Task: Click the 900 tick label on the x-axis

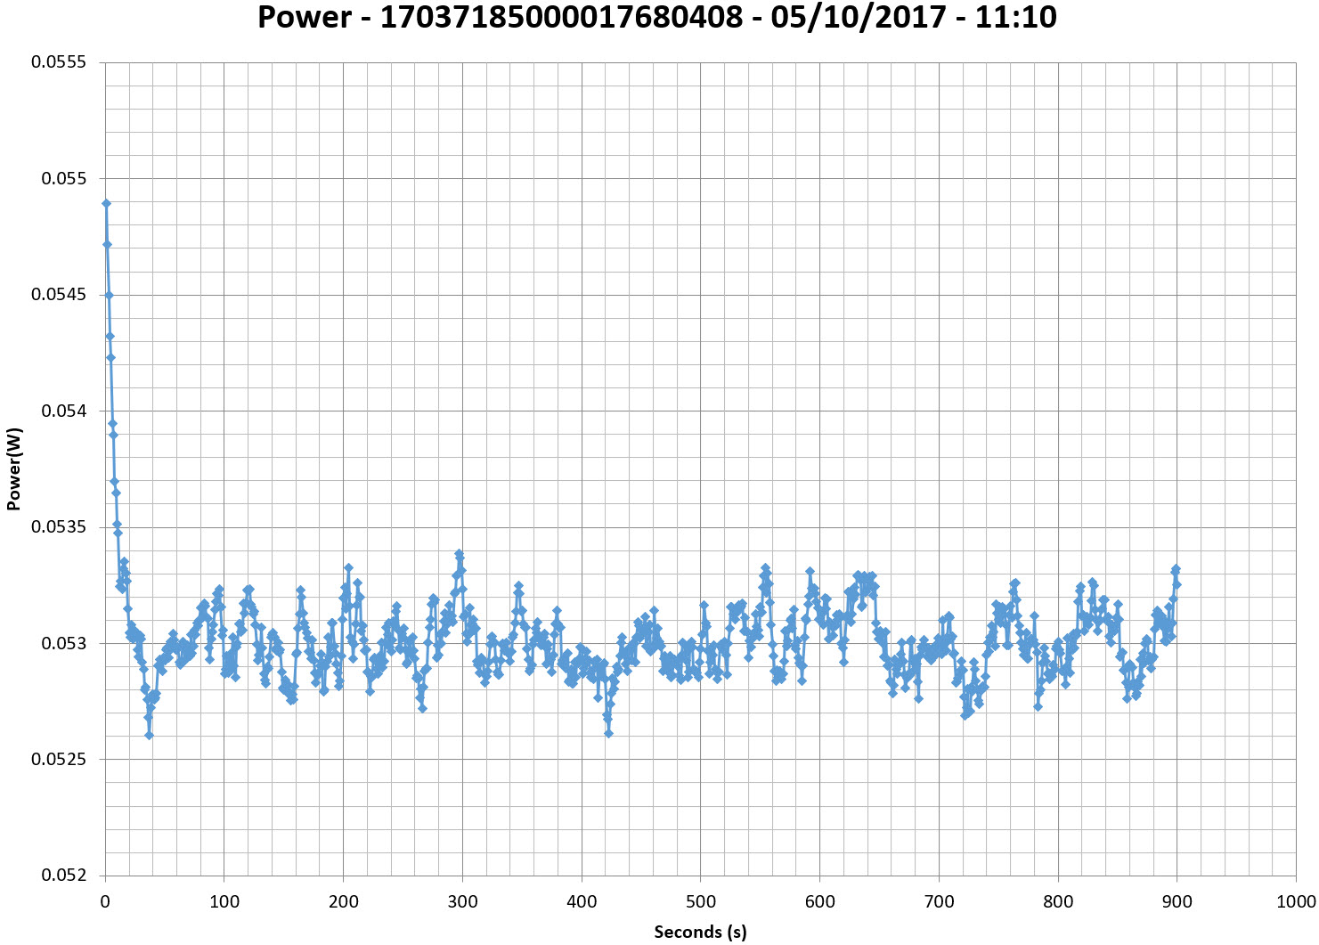Action: 1177,901
